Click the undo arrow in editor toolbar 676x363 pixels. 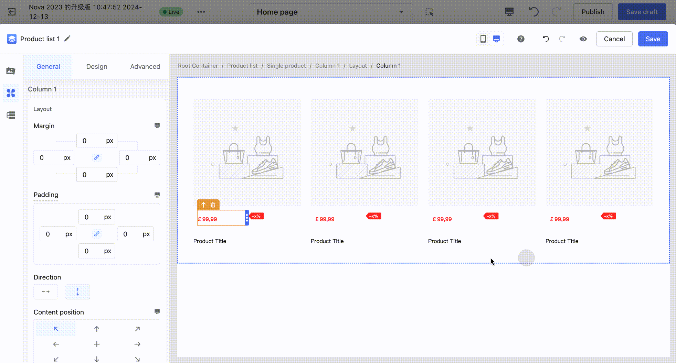coord(546,39)
